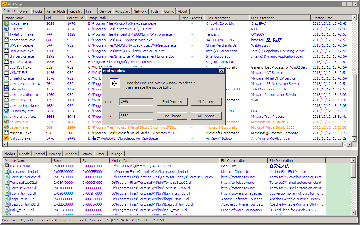Click the process list scroll-down arrow
Viewport: 360px width, 225px height.
click(x=355, y=139)
